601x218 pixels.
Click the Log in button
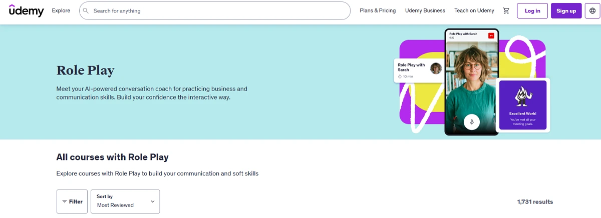tap(532, 10)
